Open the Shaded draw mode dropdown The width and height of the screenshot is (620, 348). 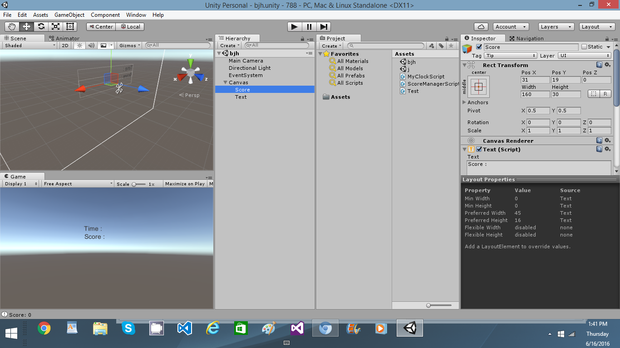coord(30,45)
